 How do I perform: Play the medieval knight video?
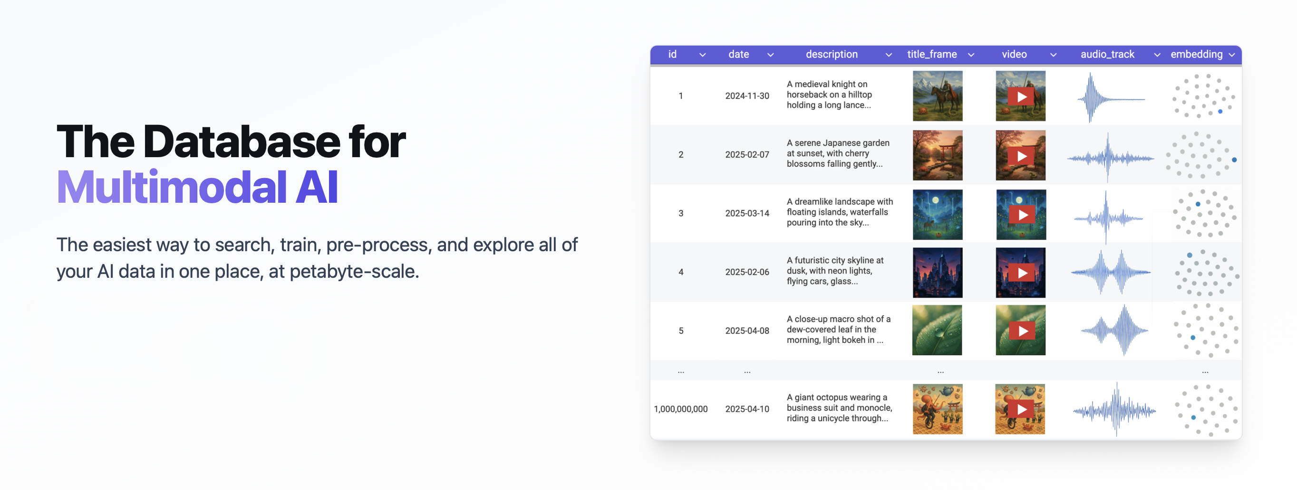click(1021, 96)
